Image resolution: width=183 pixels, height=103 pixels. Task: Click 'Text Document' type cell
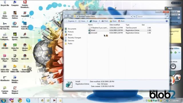click(x=131, y=28)
